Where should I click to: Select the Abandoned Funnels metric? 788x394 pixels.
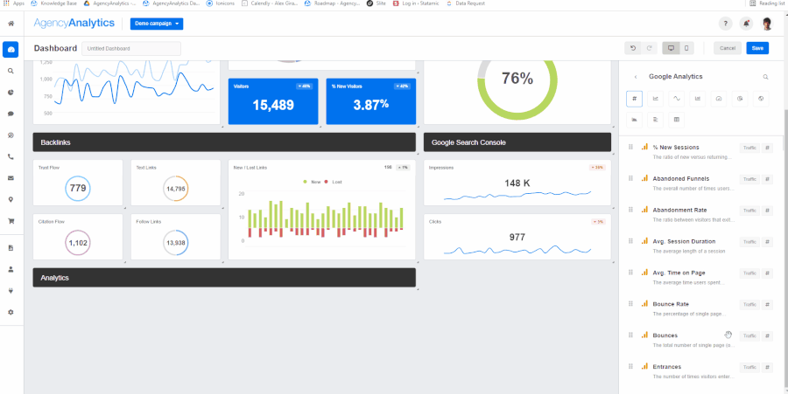(x=700, y=183)
